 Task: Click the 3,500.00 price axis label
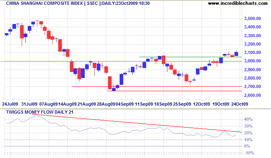(253, 18)
